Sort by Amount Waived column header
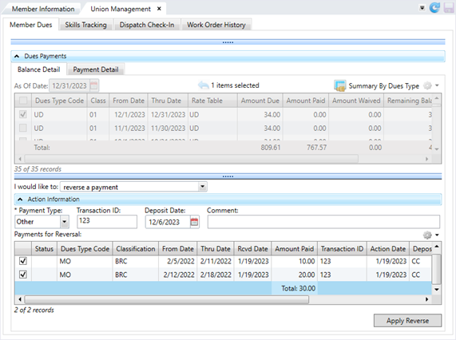 point(356,101)
